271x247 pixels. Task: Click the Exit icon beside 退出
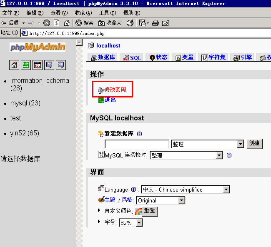click(x=101, y=100)
